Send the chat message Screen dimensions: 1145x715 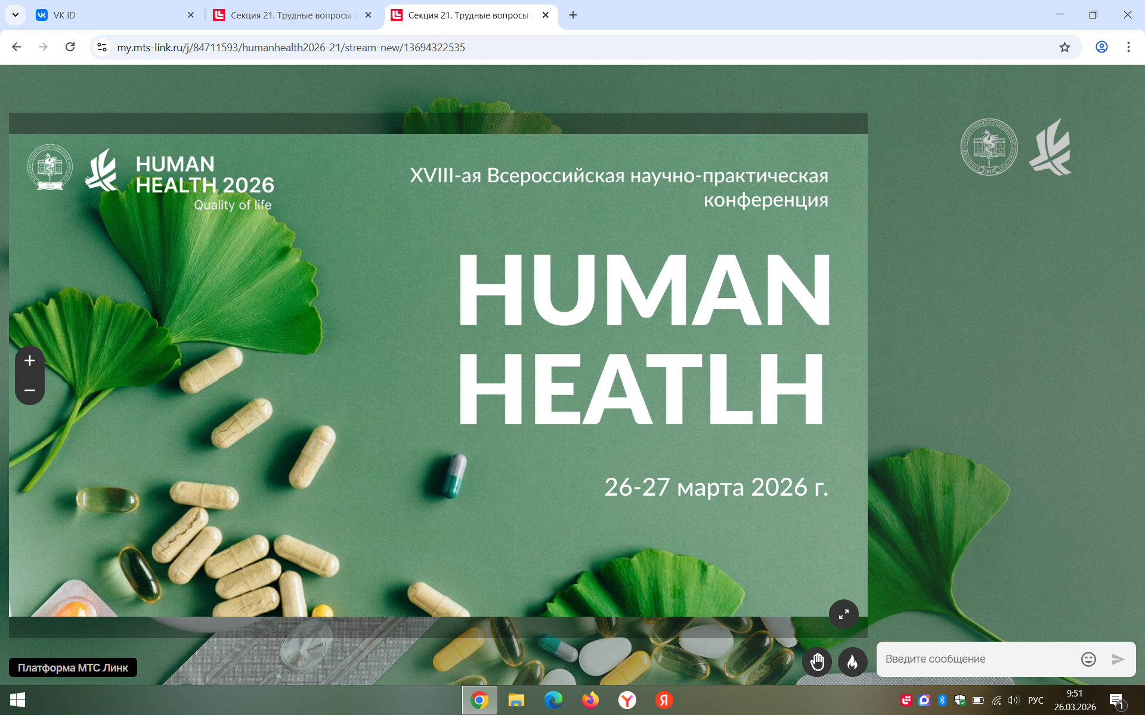pos(1118,659)
